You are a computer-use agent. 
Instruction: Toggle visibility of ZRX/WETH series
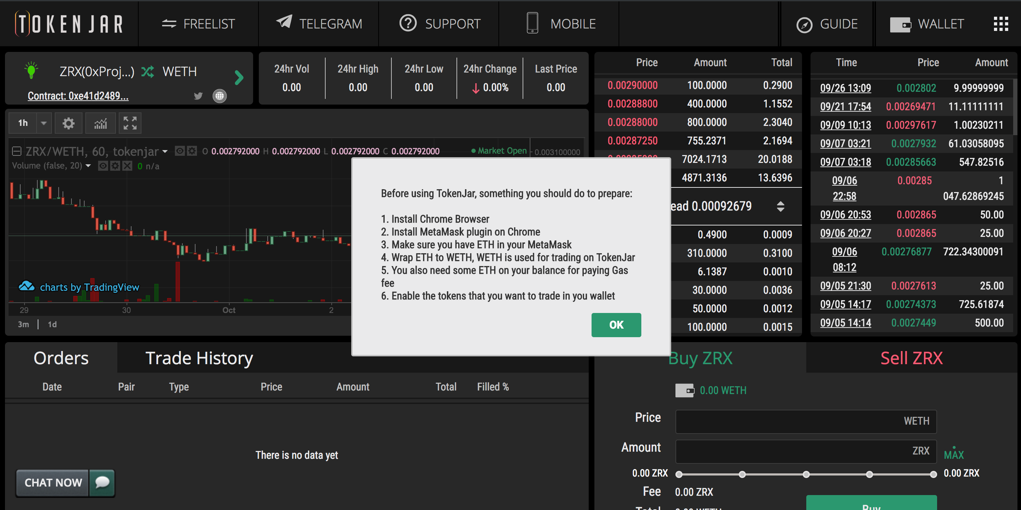180,151
